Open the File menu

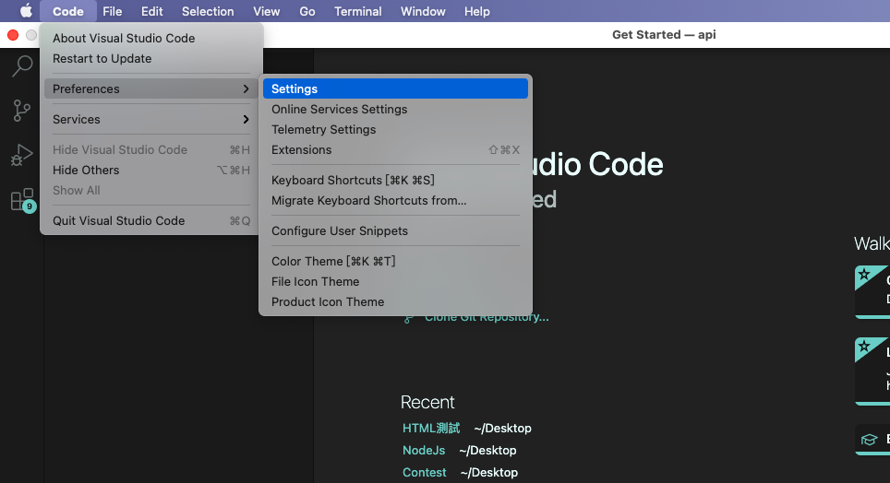pos(113,11)
